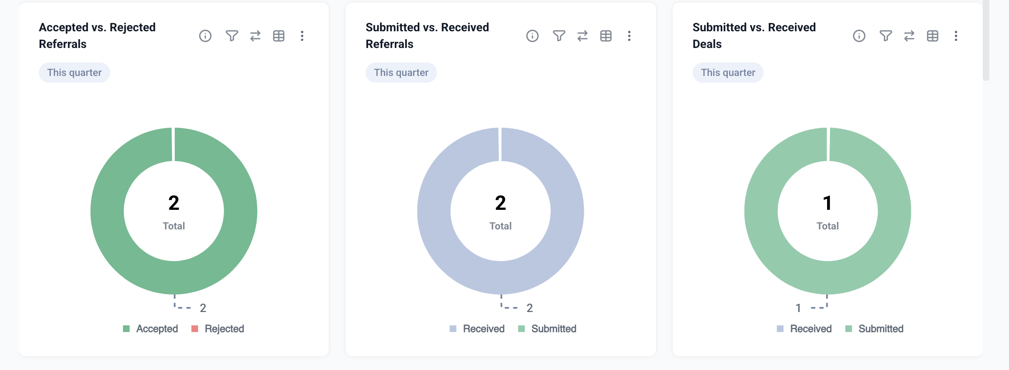Open more options menu on Accepted vs. Rejected card
The width and height of the screenshot is (1009, 370).
coord(302,36)
